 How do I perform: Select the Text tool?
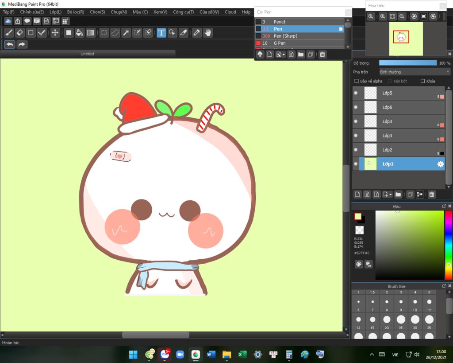pyautogui.click(x=161, y=33)
